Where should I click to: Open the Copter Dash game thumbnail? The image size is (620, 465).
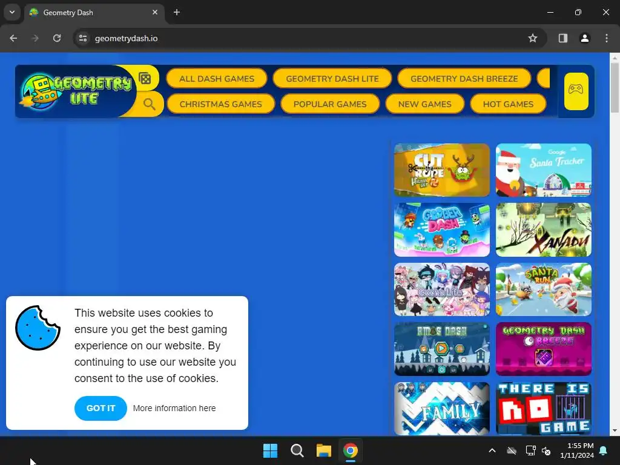coord(441,229)
